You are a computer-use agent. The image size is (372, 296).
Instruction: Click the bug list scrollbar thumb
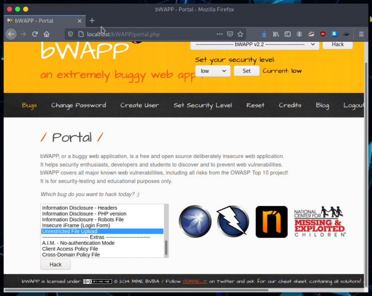tap(166, 247)
